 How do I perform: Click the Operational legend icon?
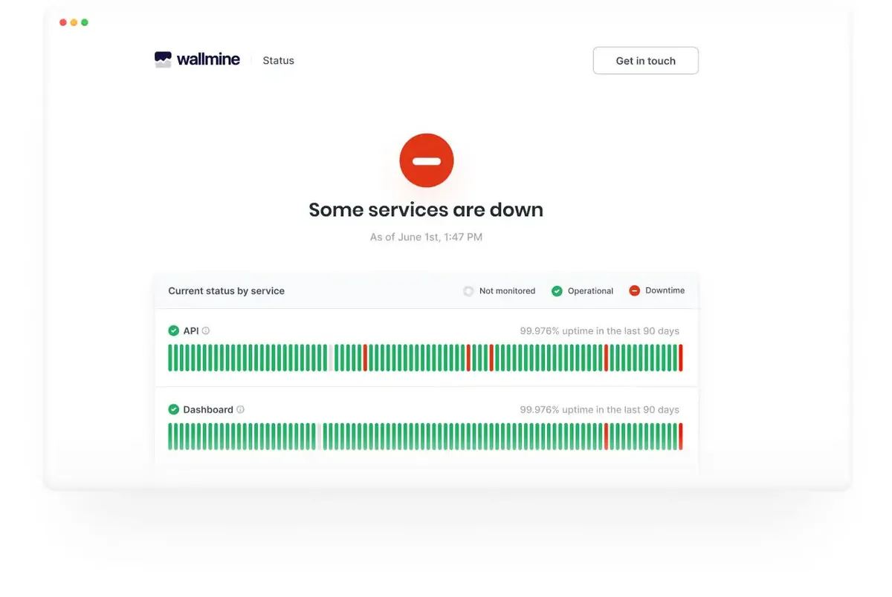click(x=557, y=291)
